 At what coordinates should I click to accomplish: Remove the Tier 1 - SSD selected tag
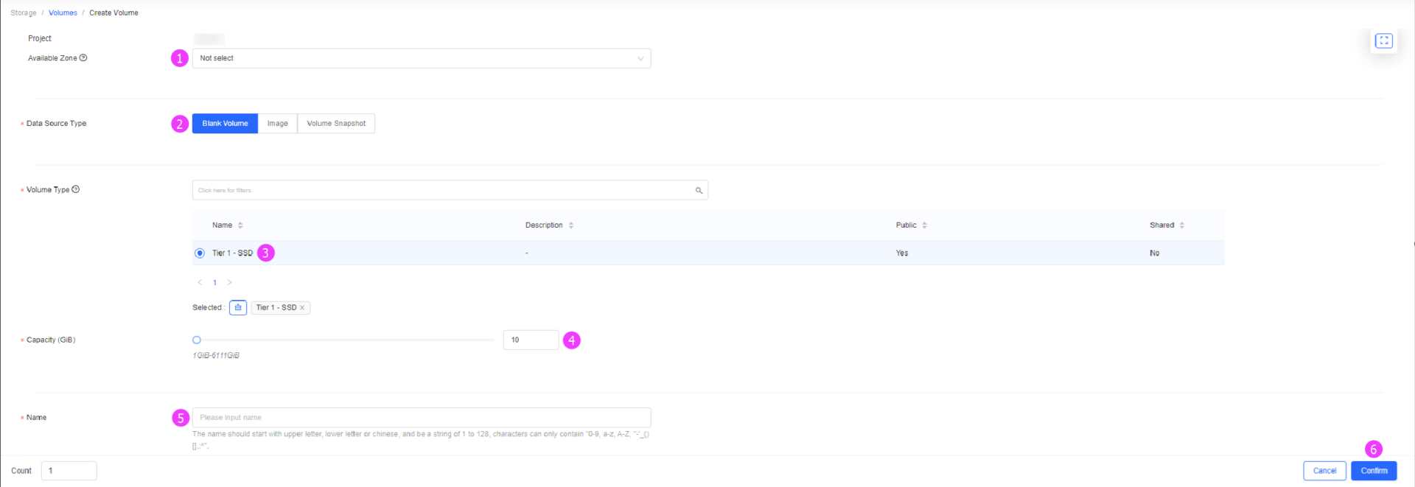coord(302,308)
